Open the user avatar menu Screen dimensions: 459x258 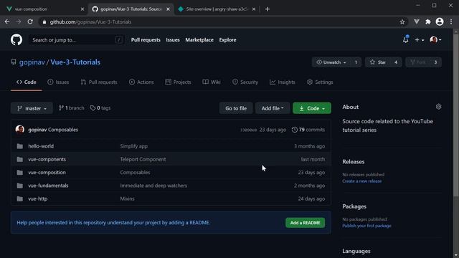[435, 40]
